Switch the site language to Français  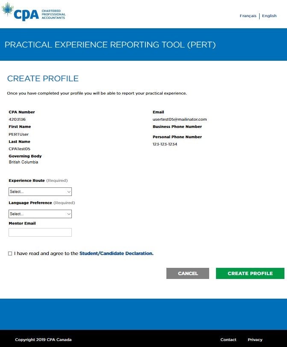point(248,16)
